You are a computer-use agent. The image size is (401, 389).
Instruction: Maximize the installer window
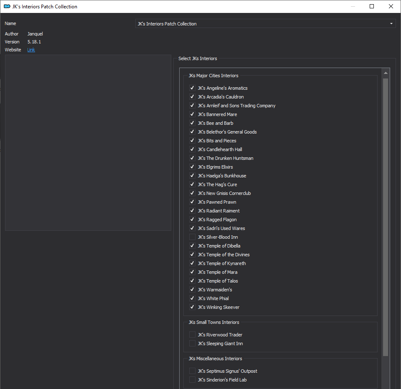pos(372,6)
